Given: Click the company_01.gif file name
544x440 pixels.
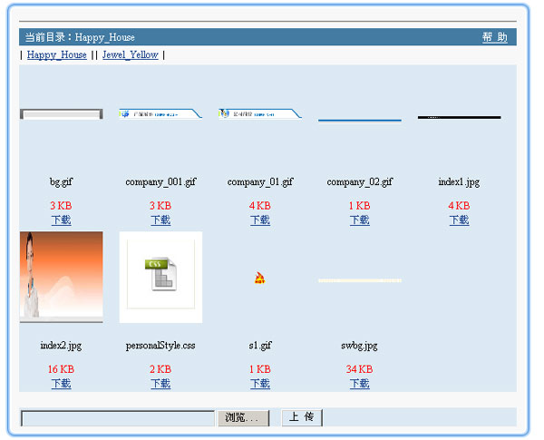Looking at the screenshot, I should pyautogui.click(x=260, y=182).
